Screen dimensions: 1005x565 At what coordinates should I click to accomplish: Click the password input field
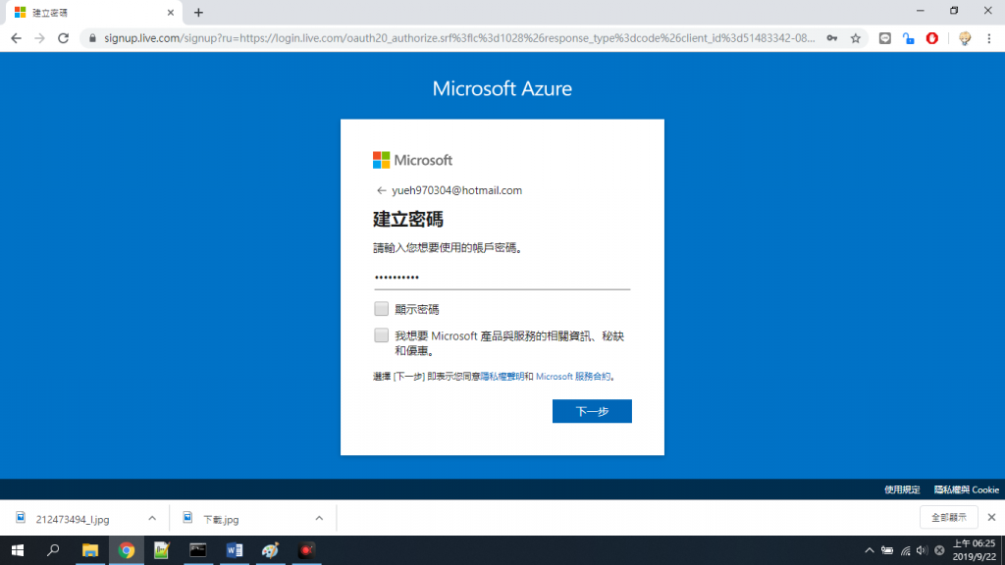(x=502, y=278)
